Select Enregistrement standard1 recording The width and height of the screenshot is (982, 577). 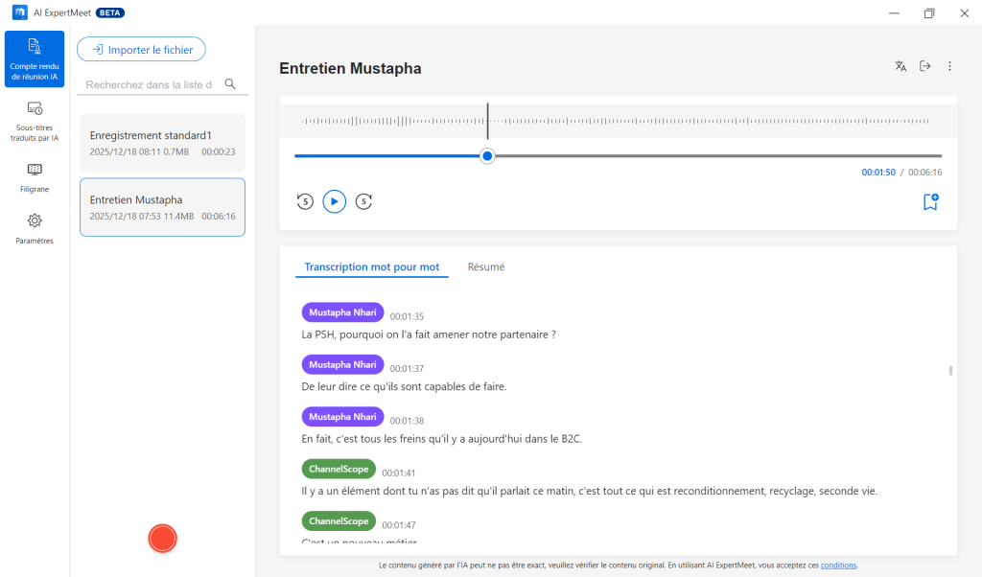pyautogui.click(x=162, y=143)
